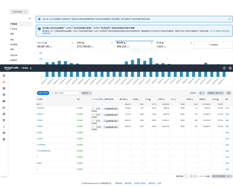Click info icon on 994,223 card
The image size is (233, 187).
pos(124,43)
